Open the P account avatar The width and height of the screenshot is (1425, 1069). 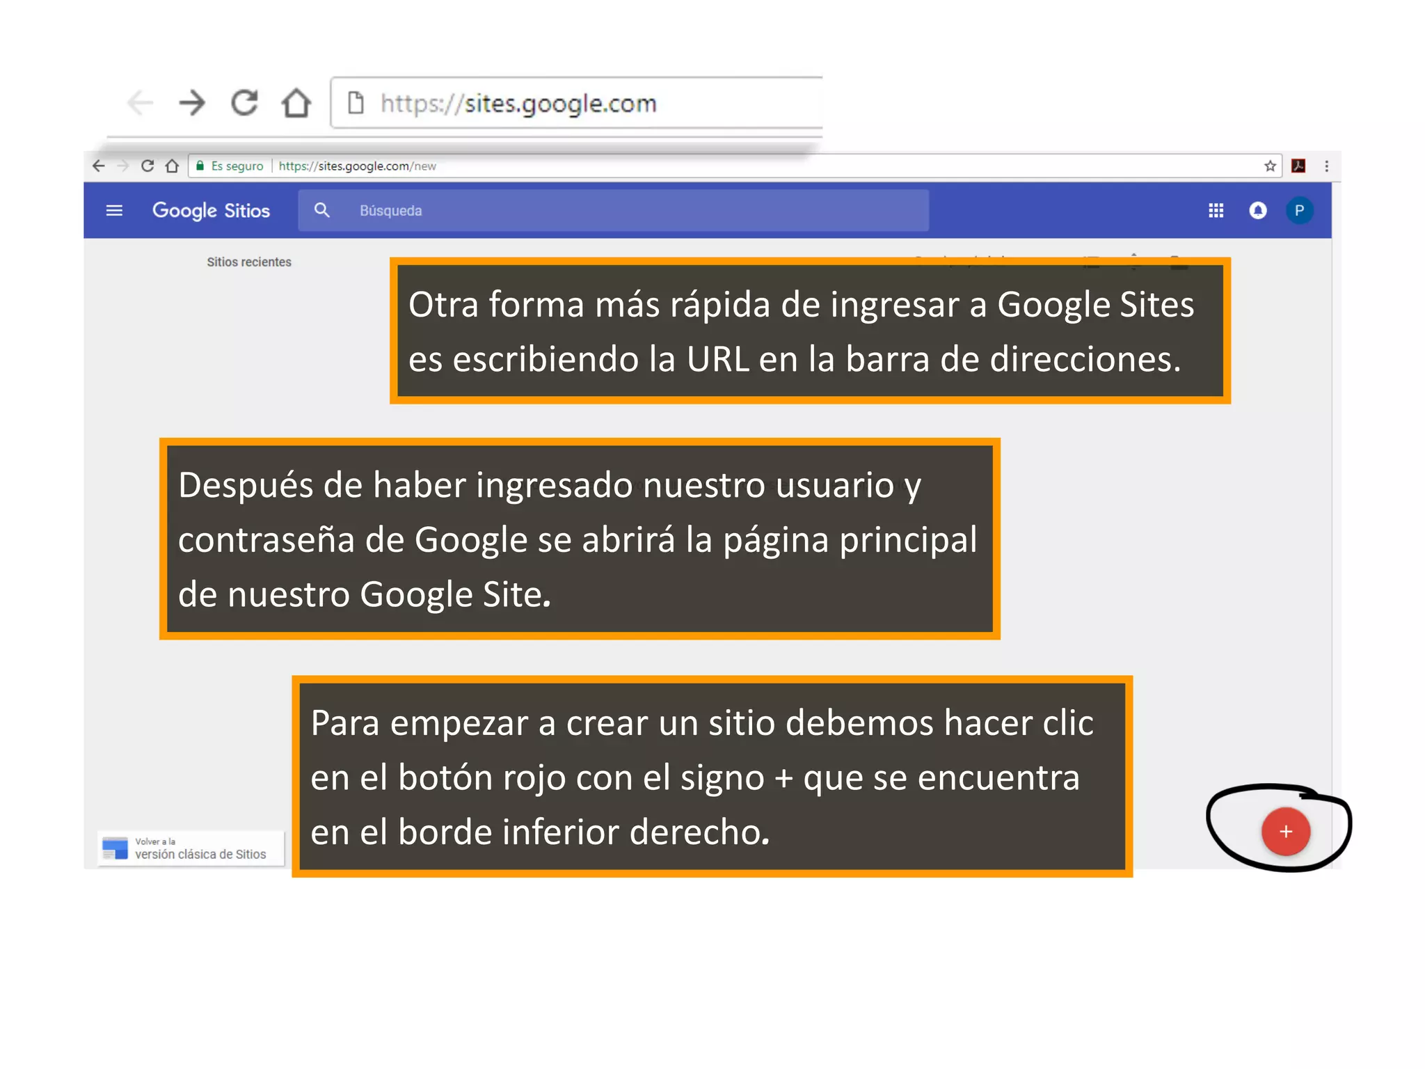coord(1299,210)
